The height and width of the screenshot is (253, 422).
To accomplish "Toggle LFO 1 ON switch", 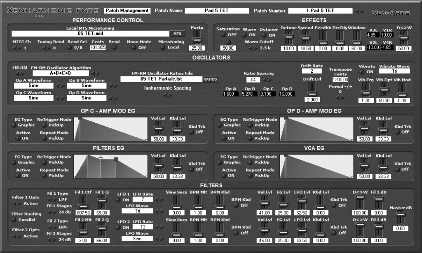I will coord(118,200).
